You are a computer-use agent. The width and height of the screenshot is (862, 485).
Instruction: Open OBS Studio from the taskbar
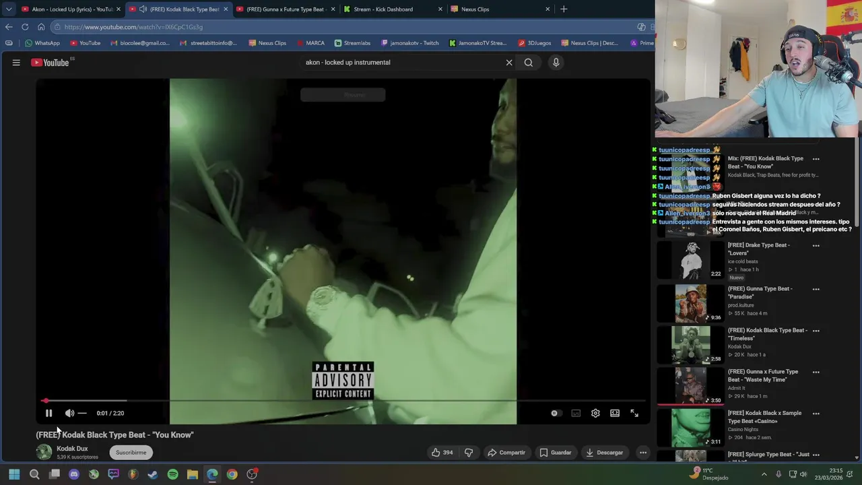(x=252, y=474)
